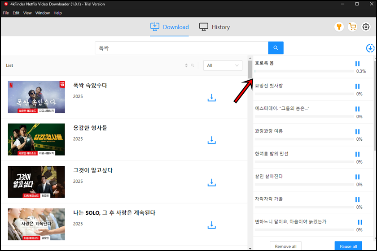
Task: Click the List column header
Action: click(x=9, y=65)
